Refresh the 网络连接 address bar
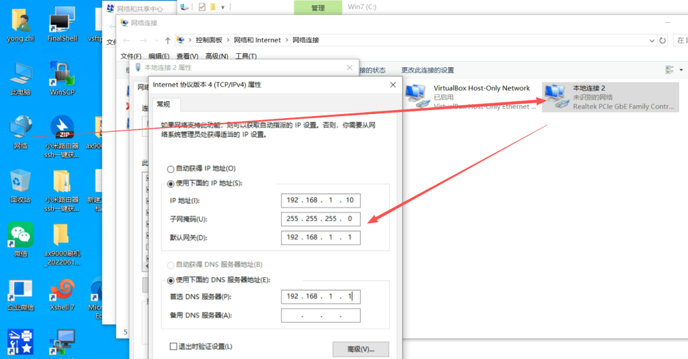This screenshot has height=359, width=688. (662, 40)
